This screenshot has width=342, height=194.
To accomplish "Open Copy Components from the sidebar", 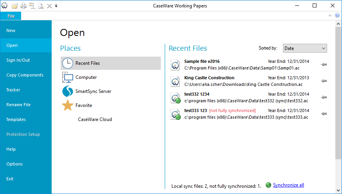I will tap(26, 75).
